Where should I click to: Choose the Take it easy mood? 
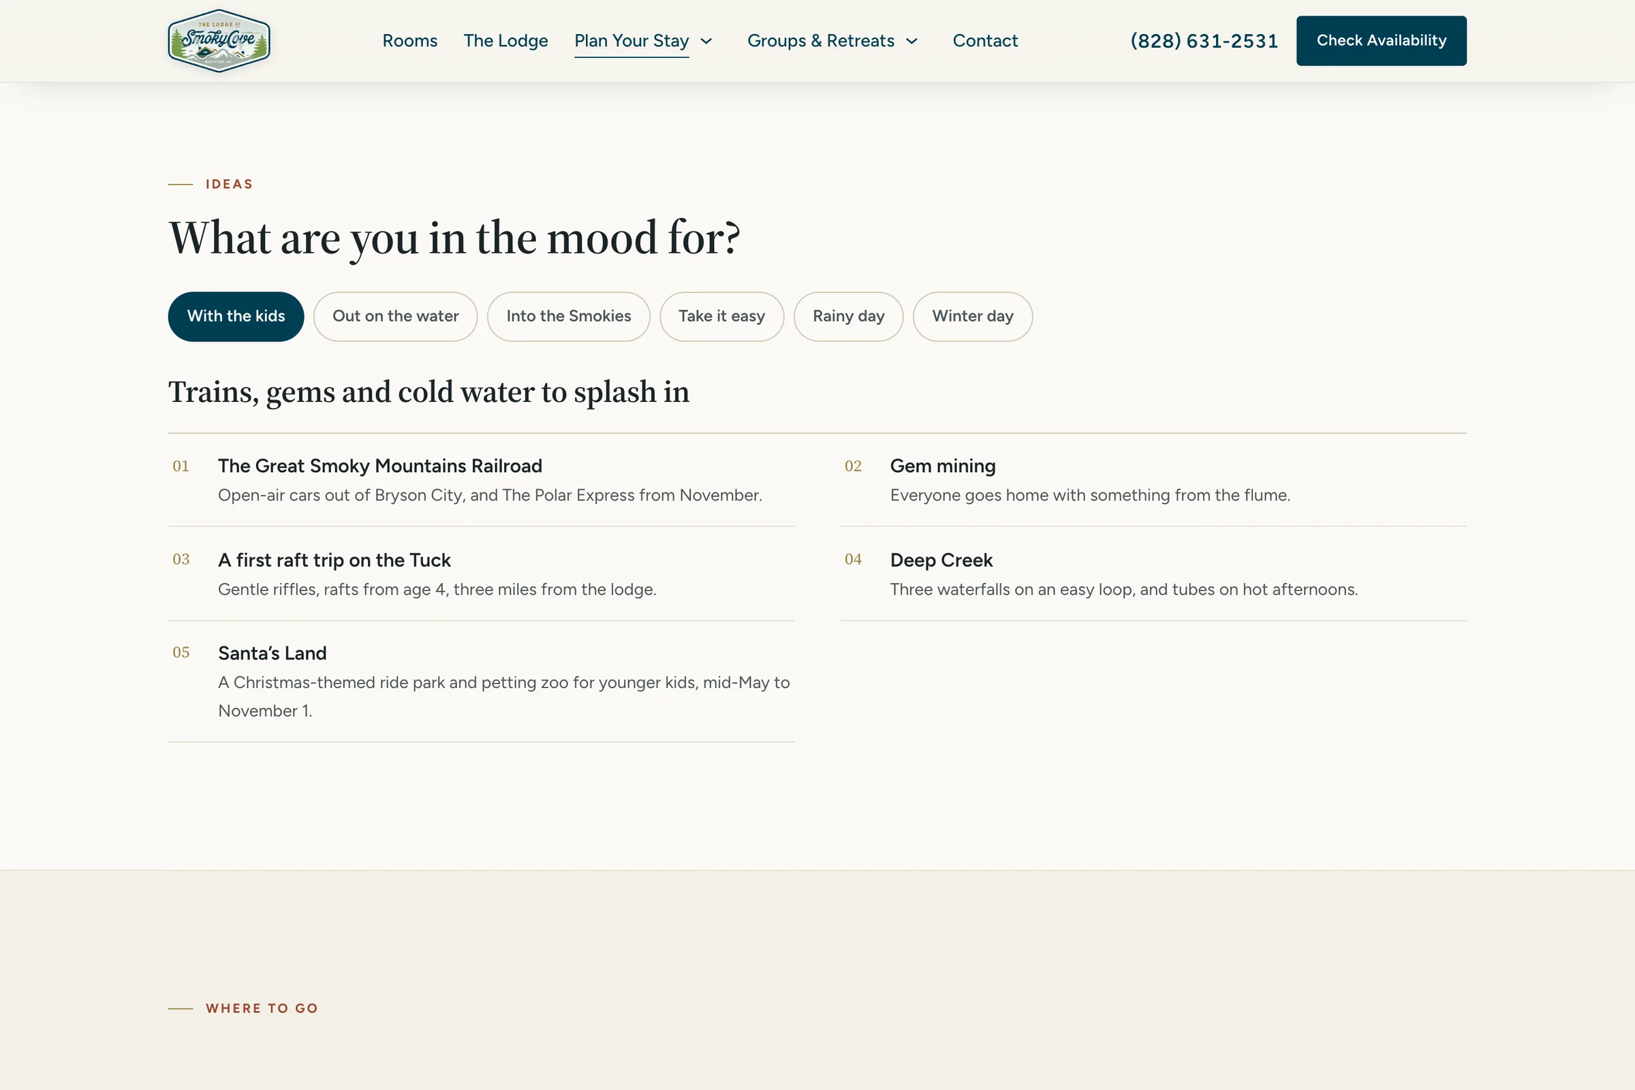coord(721,316)
